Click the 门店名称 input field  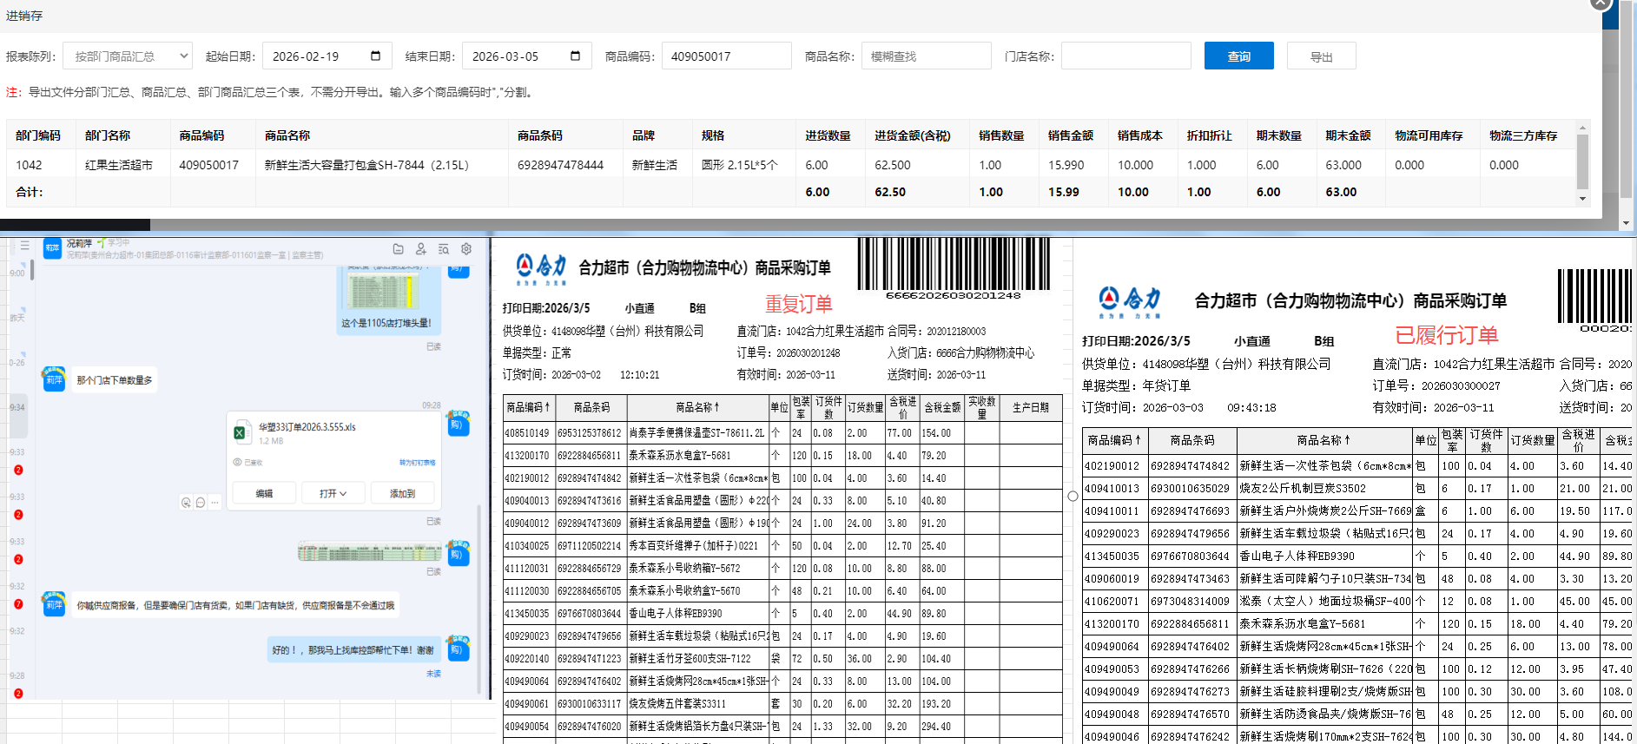(x=1125, y=56)
